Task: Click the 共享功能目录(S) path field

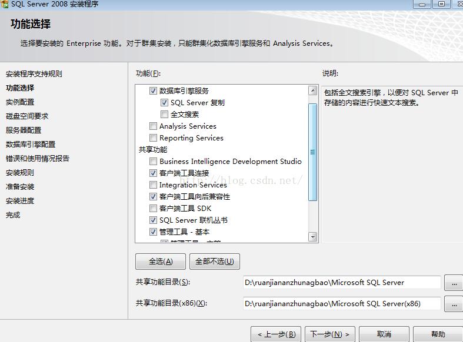Action: tap(342, 283)
